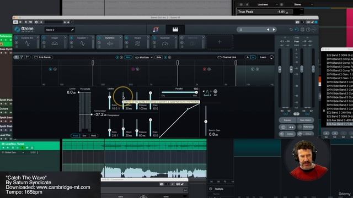Open the Volume Gain dropdown on LeadVox track

[x=23, y=152]
